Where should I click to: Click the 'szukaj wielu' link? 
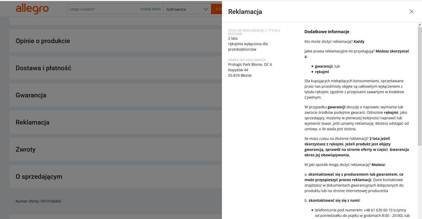pyautogui.click(x=151, y=9)
